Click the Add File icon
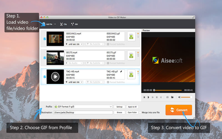The image size is (222, 139). pos(44,24)
